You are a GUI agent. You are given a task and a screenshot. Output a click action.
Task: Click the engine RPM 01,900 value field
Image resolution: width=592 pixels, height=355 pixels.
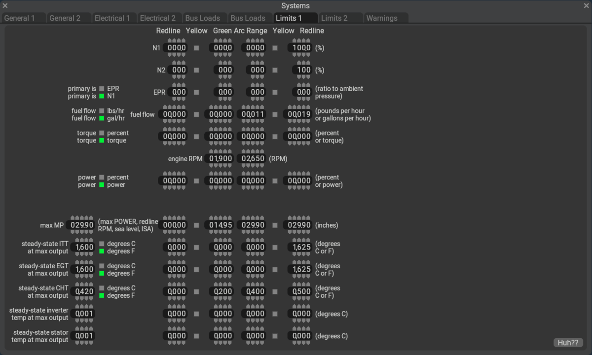click(x=221, y=159)
